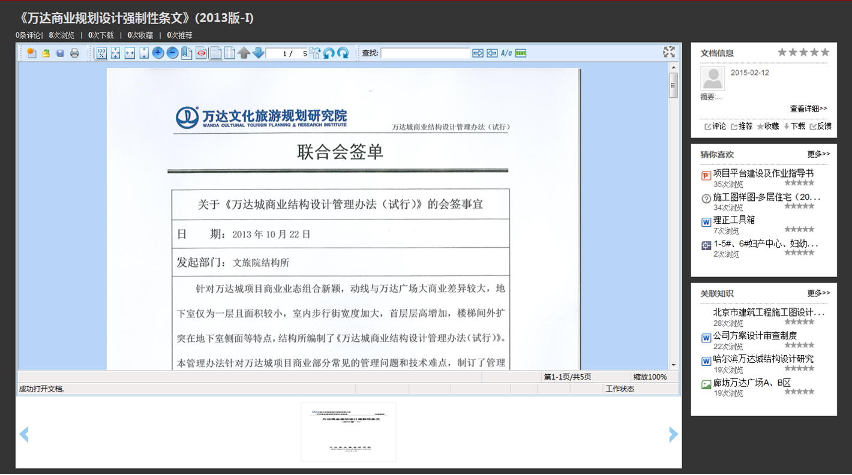This screenshot has height=475, width=852.
Task: Open the 廊坊万达广场A、B区 document
Action: [x=752, y=383]
